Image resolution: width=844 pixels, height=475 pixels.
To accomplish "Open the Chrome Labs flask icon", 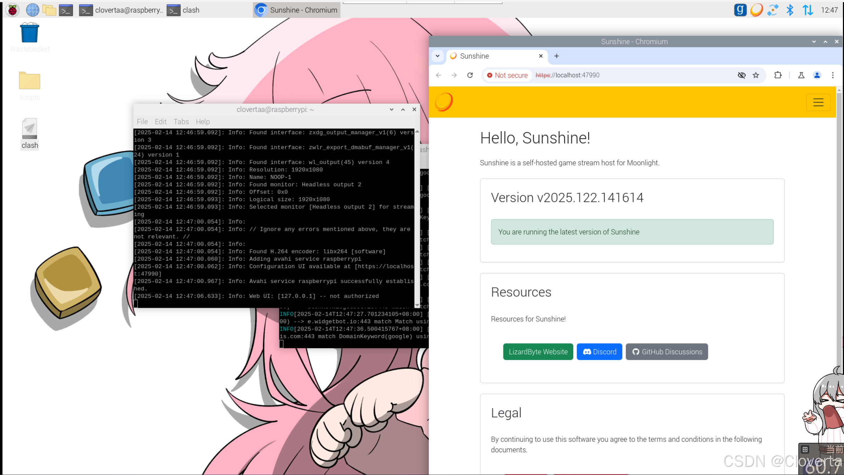I will [x=801, y=75].
